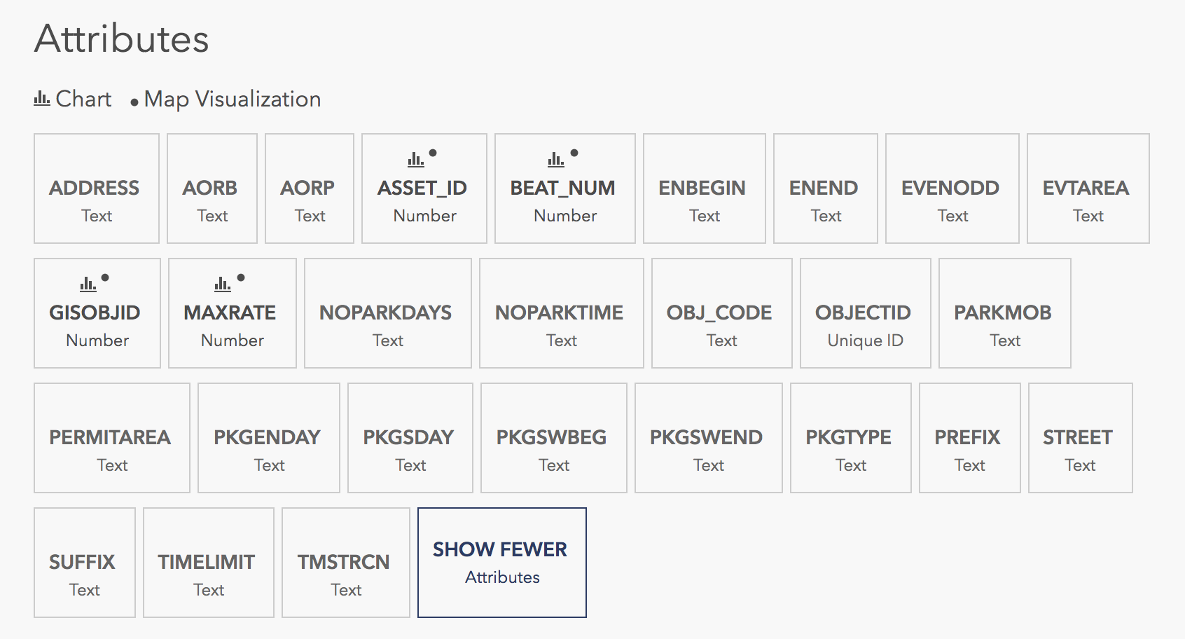
Task: Click the map dot icon on BEAT_NUM
Action: tap(574, 153)
